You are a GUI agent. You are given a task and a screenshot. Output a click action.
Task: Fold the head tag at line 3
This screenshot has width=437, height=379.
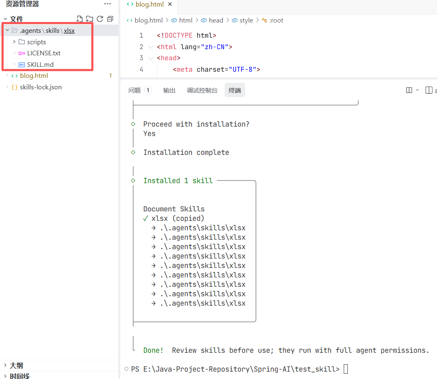[x=151, y=58]
